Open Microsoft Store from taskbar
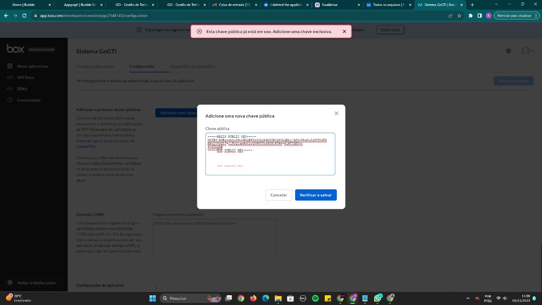The image size is (542, 305). point(290,298)
